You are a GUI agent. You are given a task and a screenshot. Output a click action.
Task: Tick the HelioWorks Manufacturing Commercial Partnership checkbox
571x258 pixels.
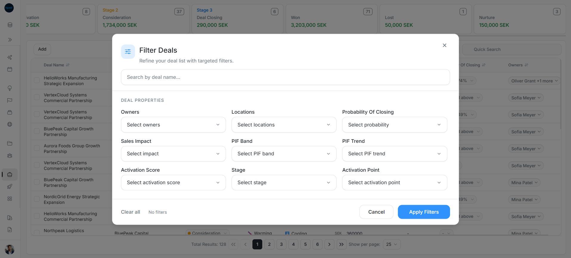(x=37, y=216)
